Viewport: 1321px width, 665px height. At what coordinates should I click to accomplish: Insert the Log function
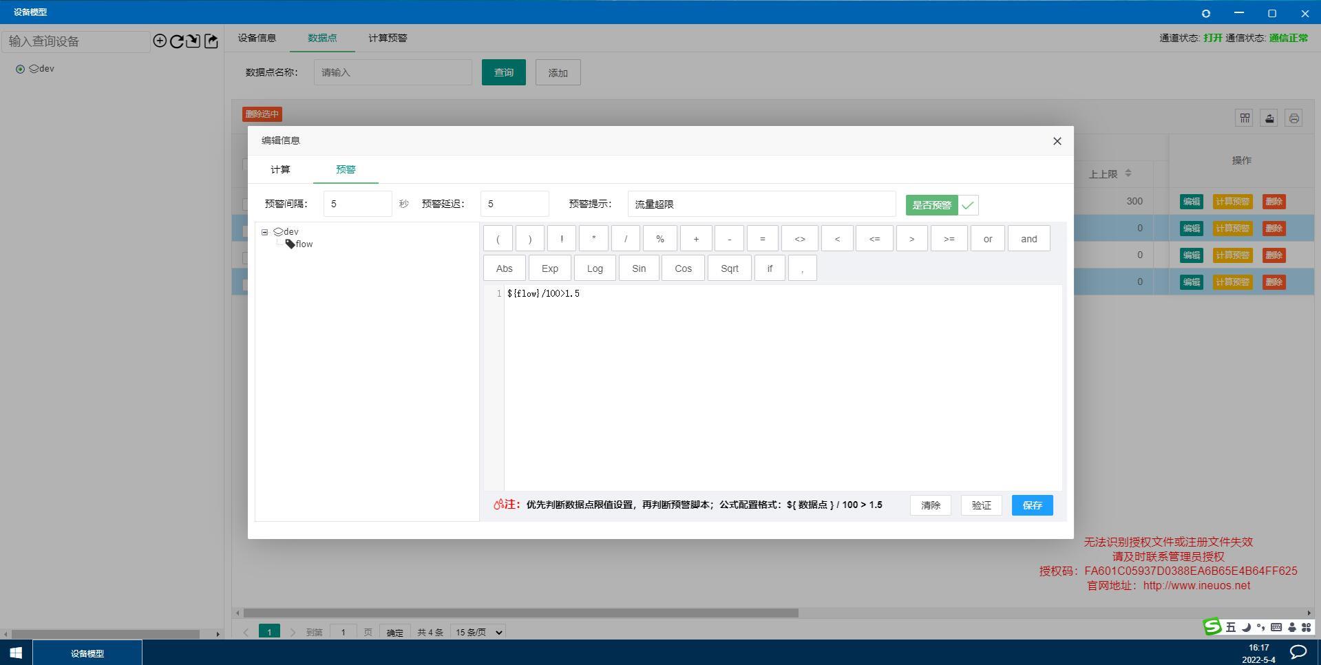coord(595,268)
